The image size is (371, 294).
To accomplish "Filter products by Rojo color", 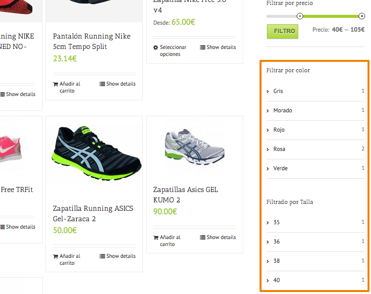I will point(279,130).
